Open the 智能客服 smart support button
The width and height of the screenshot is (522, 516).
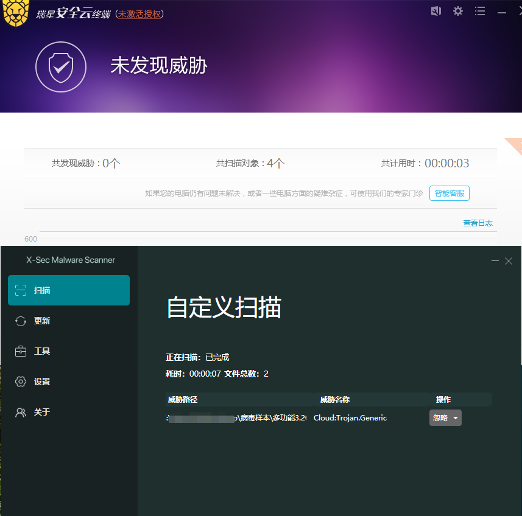point(450,193)
